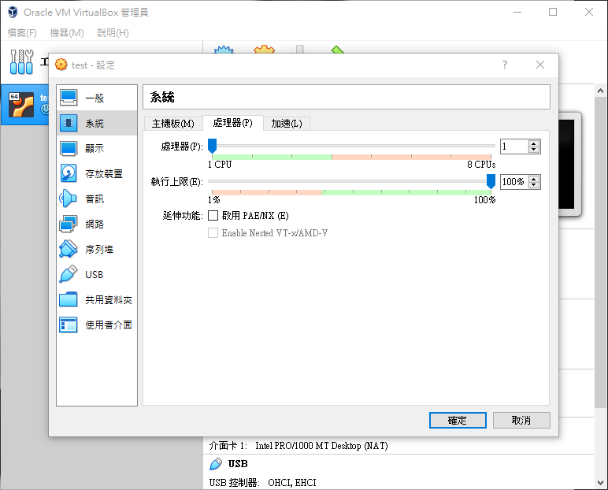Open the 網路 network icon category
The height and width of the screenshot is (490, 608).
click(x=69, y=224)
